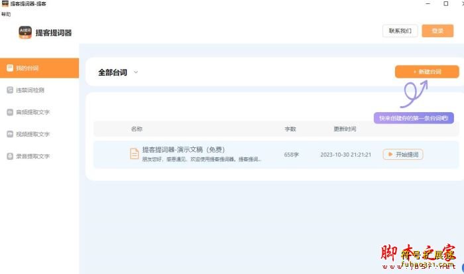Click the play icon in 开始提词

point(390,155)
